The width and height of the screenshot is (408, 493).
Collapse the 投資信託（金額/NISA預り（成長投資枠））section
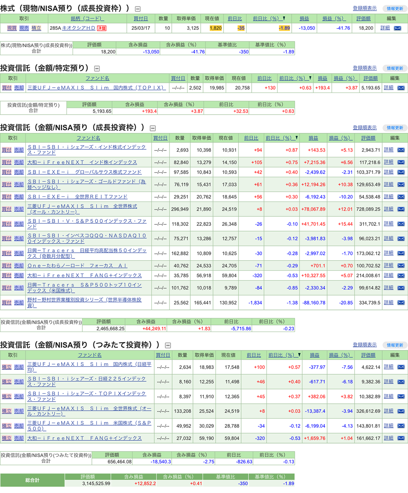[x=153, y=128]
